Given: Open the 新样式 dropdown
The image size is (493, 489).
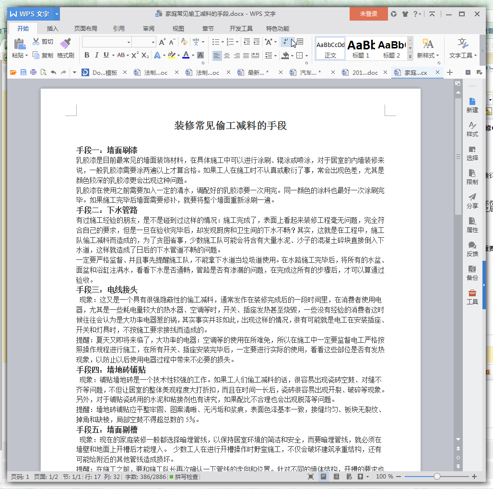Looking at the screenshot, I should point(428,56).
